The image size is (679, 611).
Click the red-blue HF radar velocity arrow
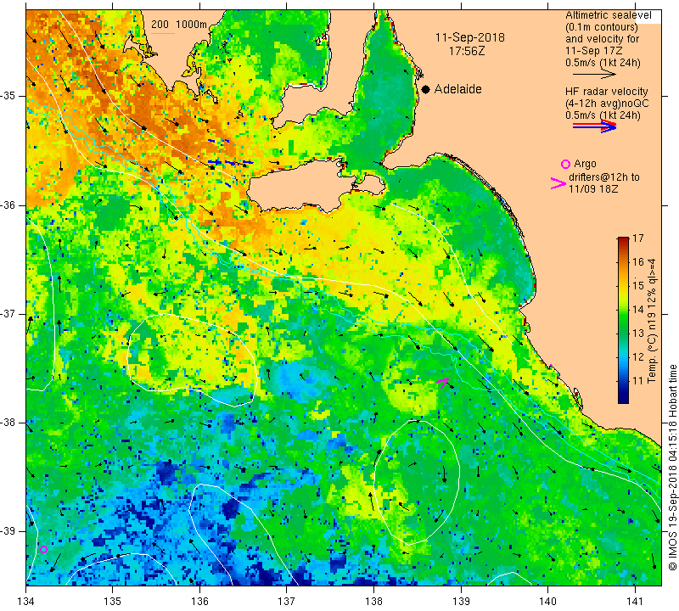point(594,126)
